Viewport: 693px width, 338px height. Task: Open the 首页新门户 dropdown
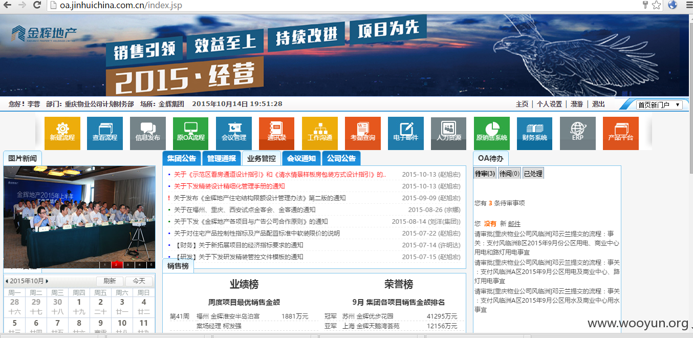pyautogui.click(x=659, y=104)
